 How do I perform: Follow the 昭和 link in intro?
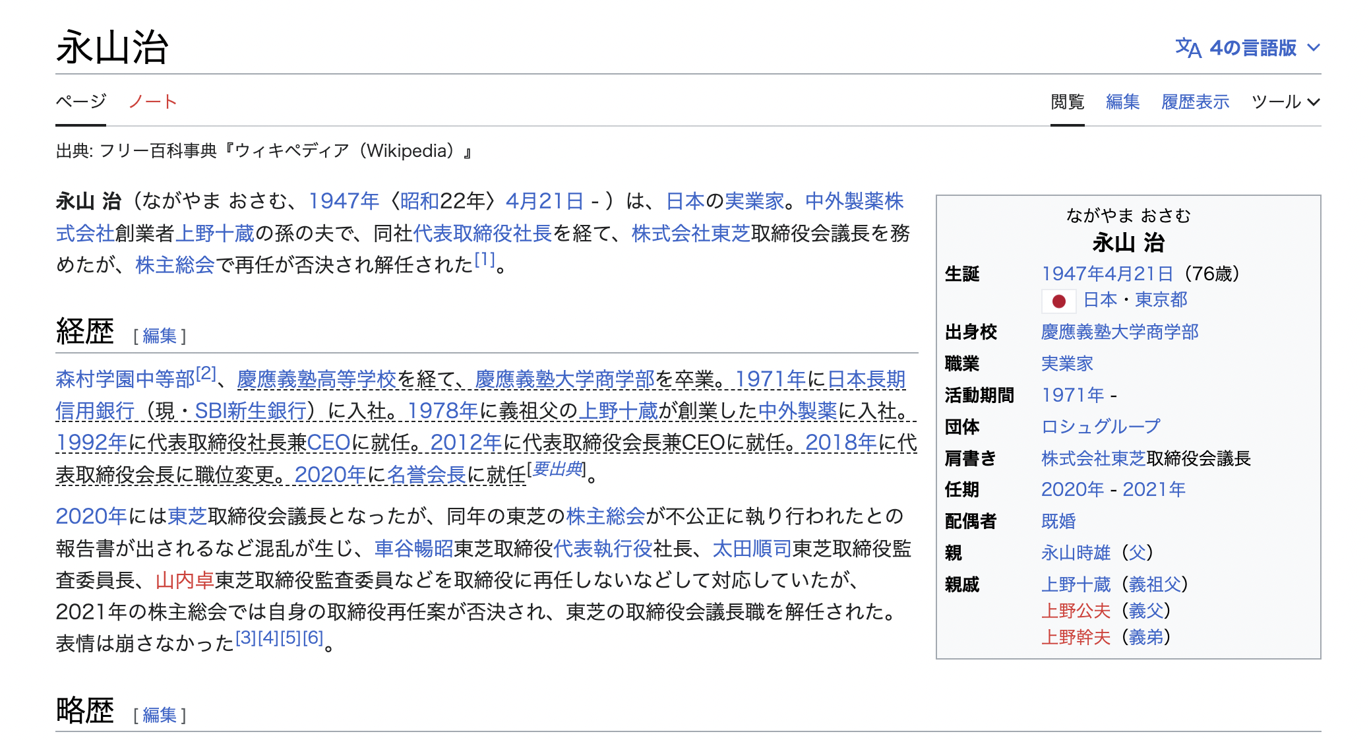pyautogui.click(x=419, y=200)
